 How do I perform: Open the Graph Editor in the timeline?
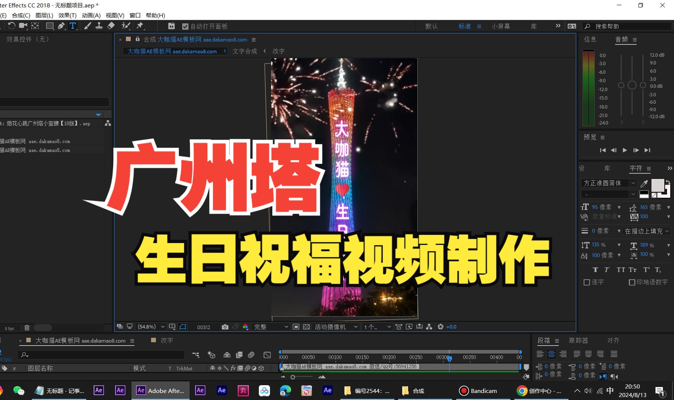(267, 355)
